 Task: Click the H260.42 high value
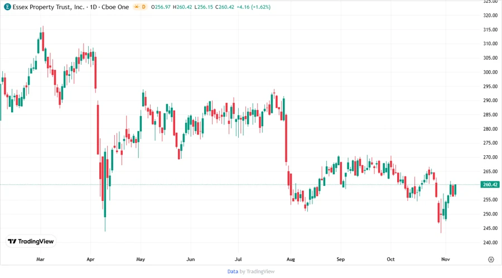182,7
